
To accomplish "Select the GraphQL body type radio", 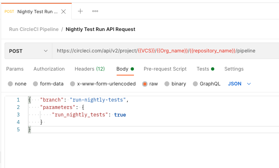I will 195,84.
